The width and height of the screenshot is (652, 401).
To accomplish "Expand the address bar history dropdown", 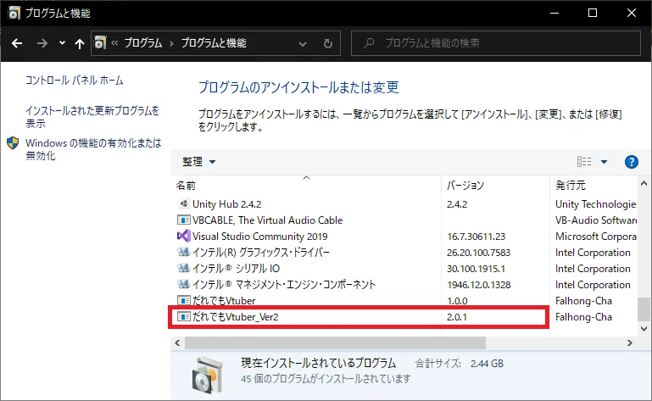I will (303, 44).
